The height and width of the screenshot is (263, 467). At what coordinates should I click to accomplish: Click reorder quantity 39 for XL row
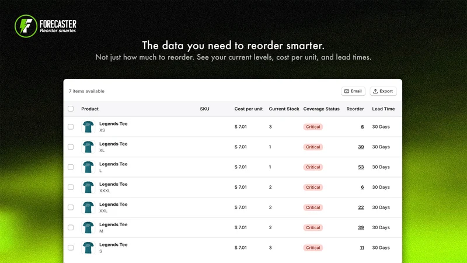point(361,147)
